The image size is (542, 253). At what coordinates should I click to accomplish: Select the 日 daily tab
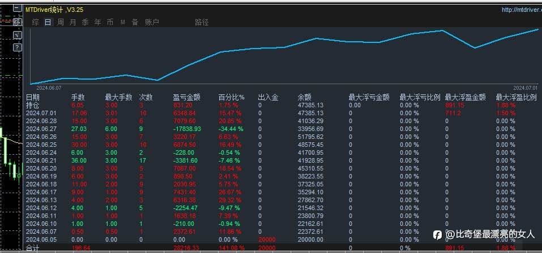pos(48,23)
